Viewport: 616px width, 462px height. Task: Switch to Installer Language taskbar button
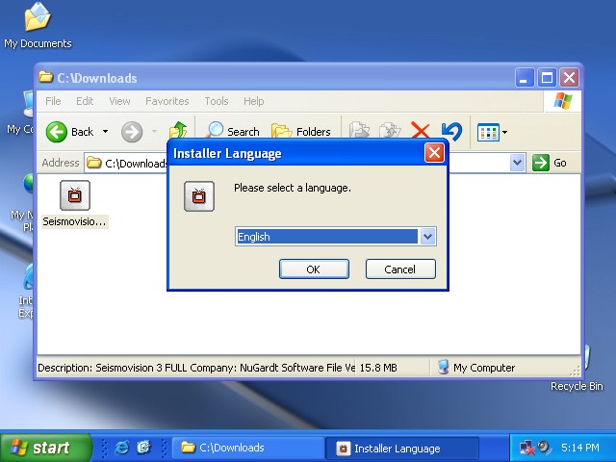(x=402, y=448)
